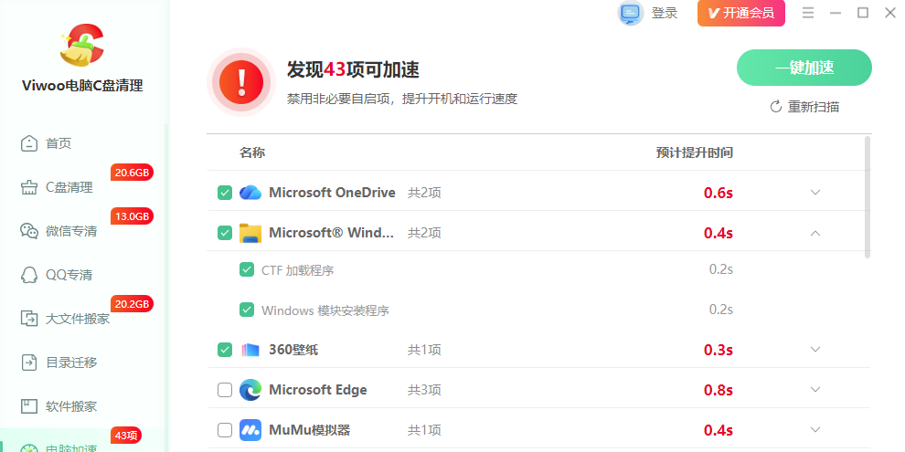Click the 43项 badge on 电脑加速
The height and width of the screenshot is (452, 905).
[x=126, y=436]
